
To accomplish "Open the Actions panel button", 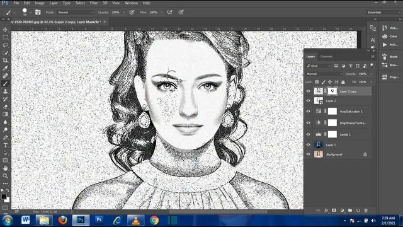I will pos(390,45).
